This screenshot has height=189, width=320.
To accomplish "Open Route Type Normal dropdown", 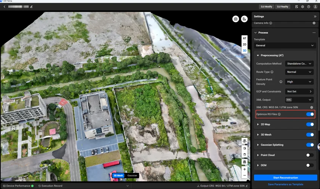I will [299, 72].
